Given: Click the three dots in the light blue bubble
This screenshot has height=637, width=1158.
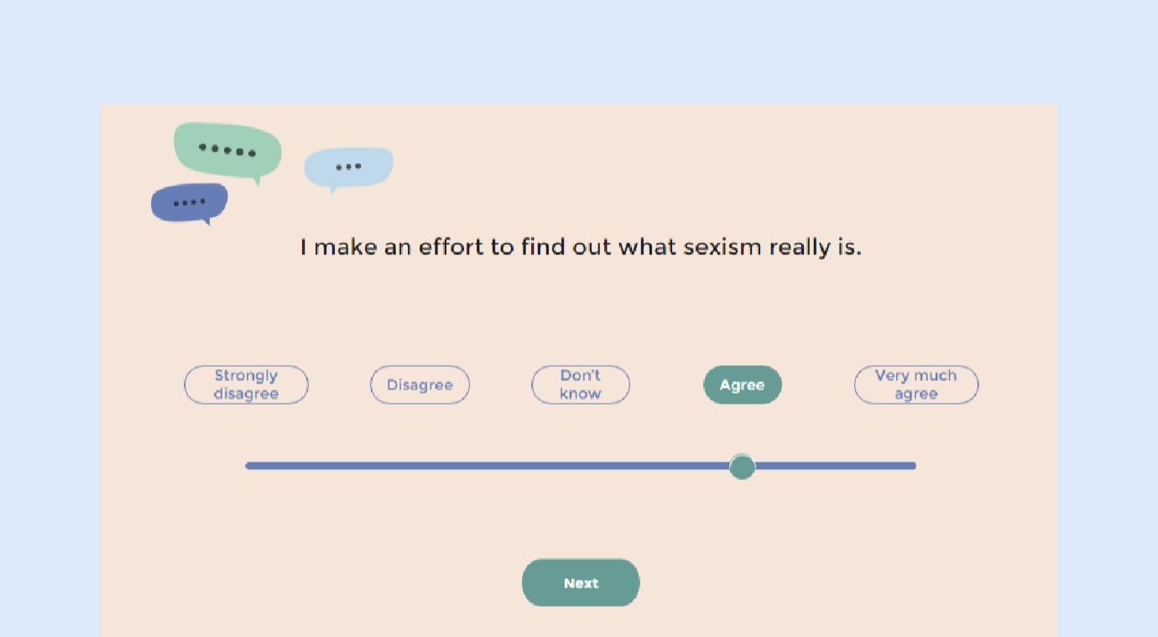Looking at the screenshot, I should pyautogui.click(x=348, y=166).
